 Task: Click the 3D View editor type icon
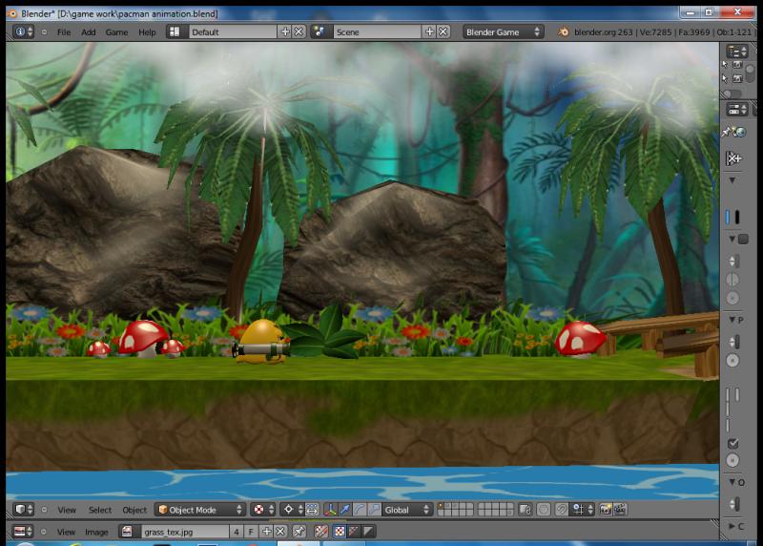click(23, 510)
